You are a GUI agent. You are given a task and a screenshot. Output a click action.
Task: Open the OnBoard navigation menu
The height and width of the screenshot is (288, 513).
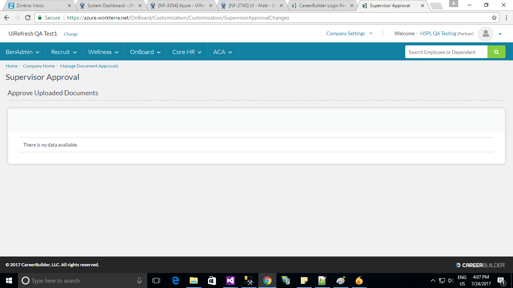[145, 52]
